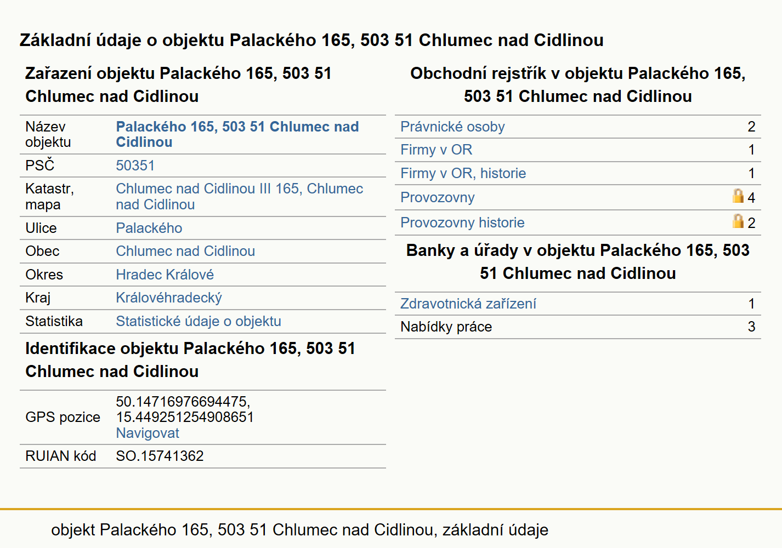Open the Palackého 165 object name link

[237, 134]
